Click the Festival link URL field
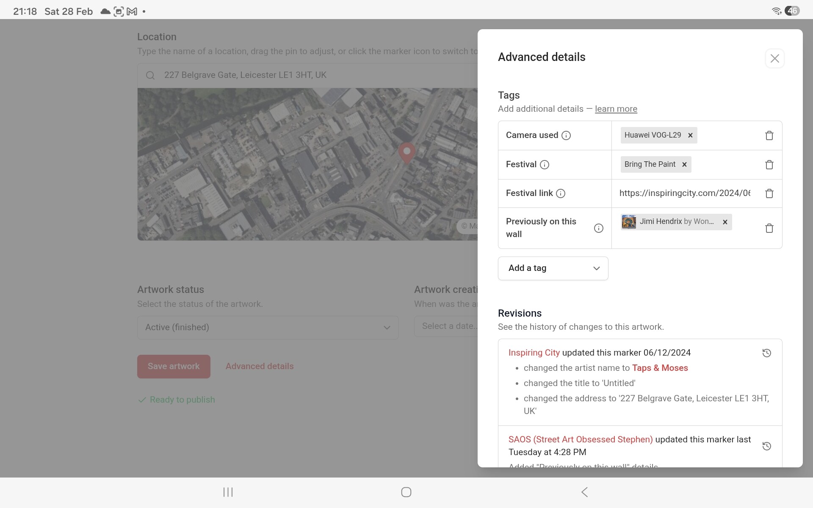813x508 pixels. (684, 193)
